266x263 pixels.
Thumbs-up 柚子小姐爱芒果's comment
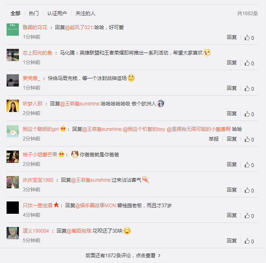pos(249,165)
